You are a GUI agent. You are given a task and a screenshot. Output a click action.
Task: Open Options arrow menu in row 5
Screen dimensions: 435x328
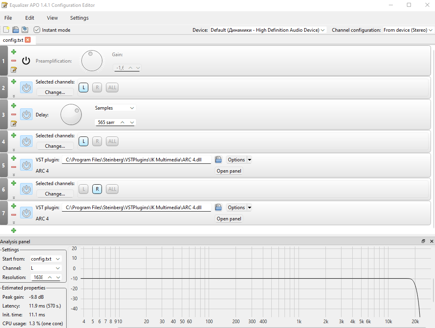250,159
